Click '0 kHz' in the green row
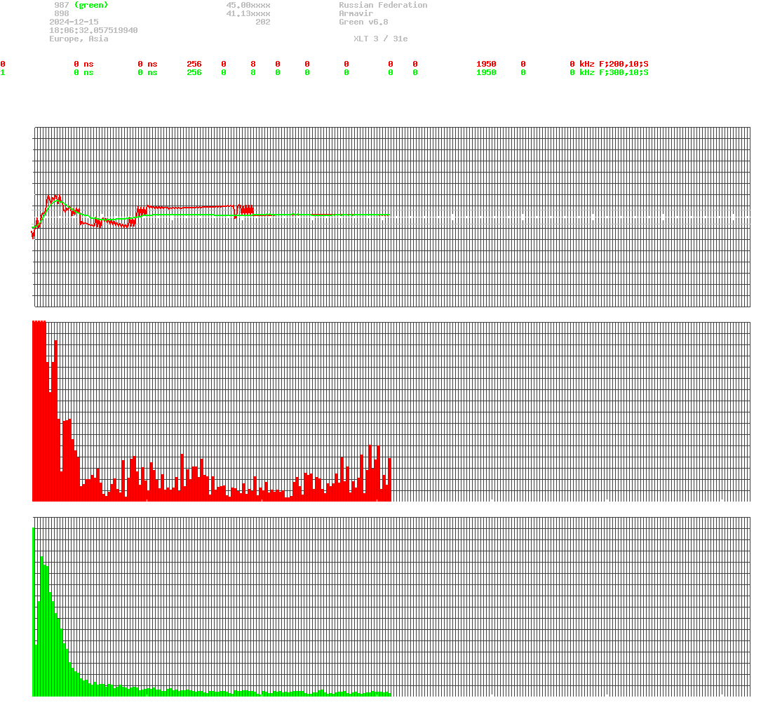768x712 pixels. click(x=582, y=72)
